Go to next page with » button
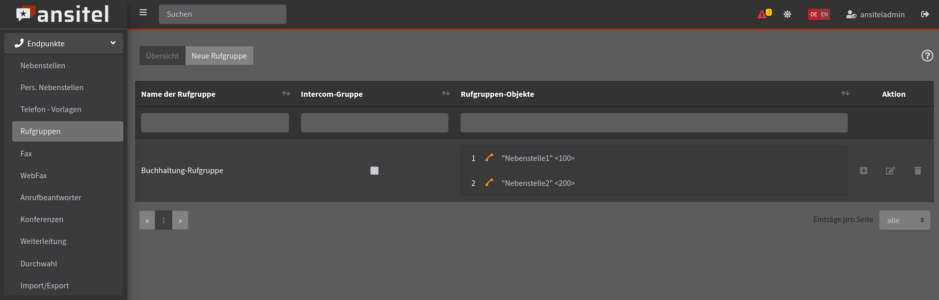This screenshot has height=300, width=939. coord(180,220)
